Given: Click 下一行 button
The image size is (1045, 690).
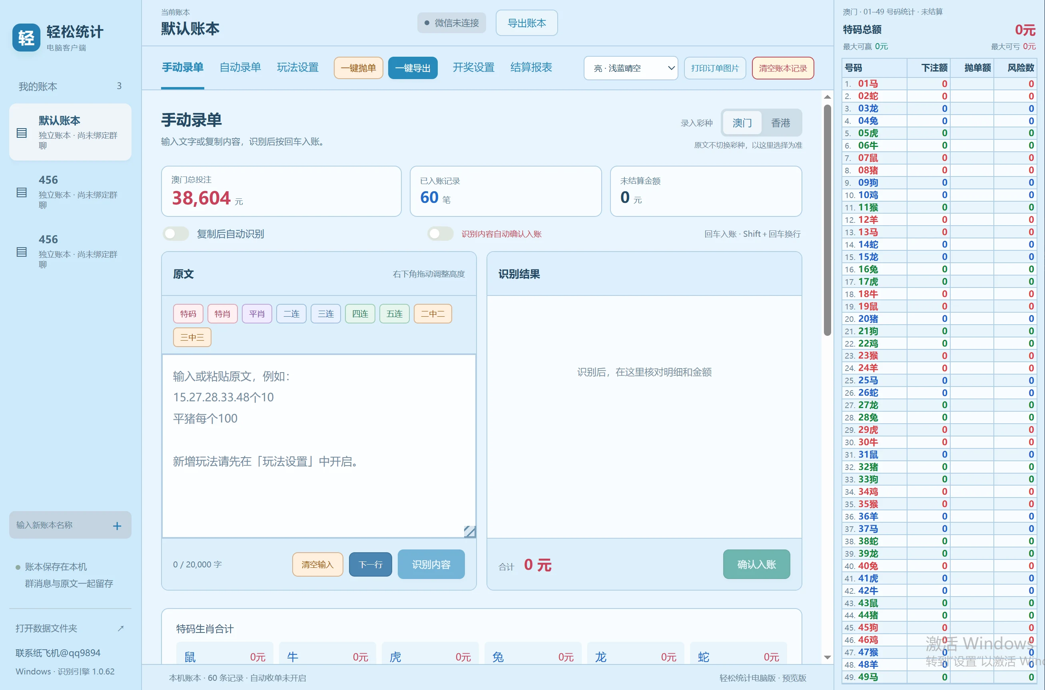Looking at the screenshot, I should (x=370, y=565).
